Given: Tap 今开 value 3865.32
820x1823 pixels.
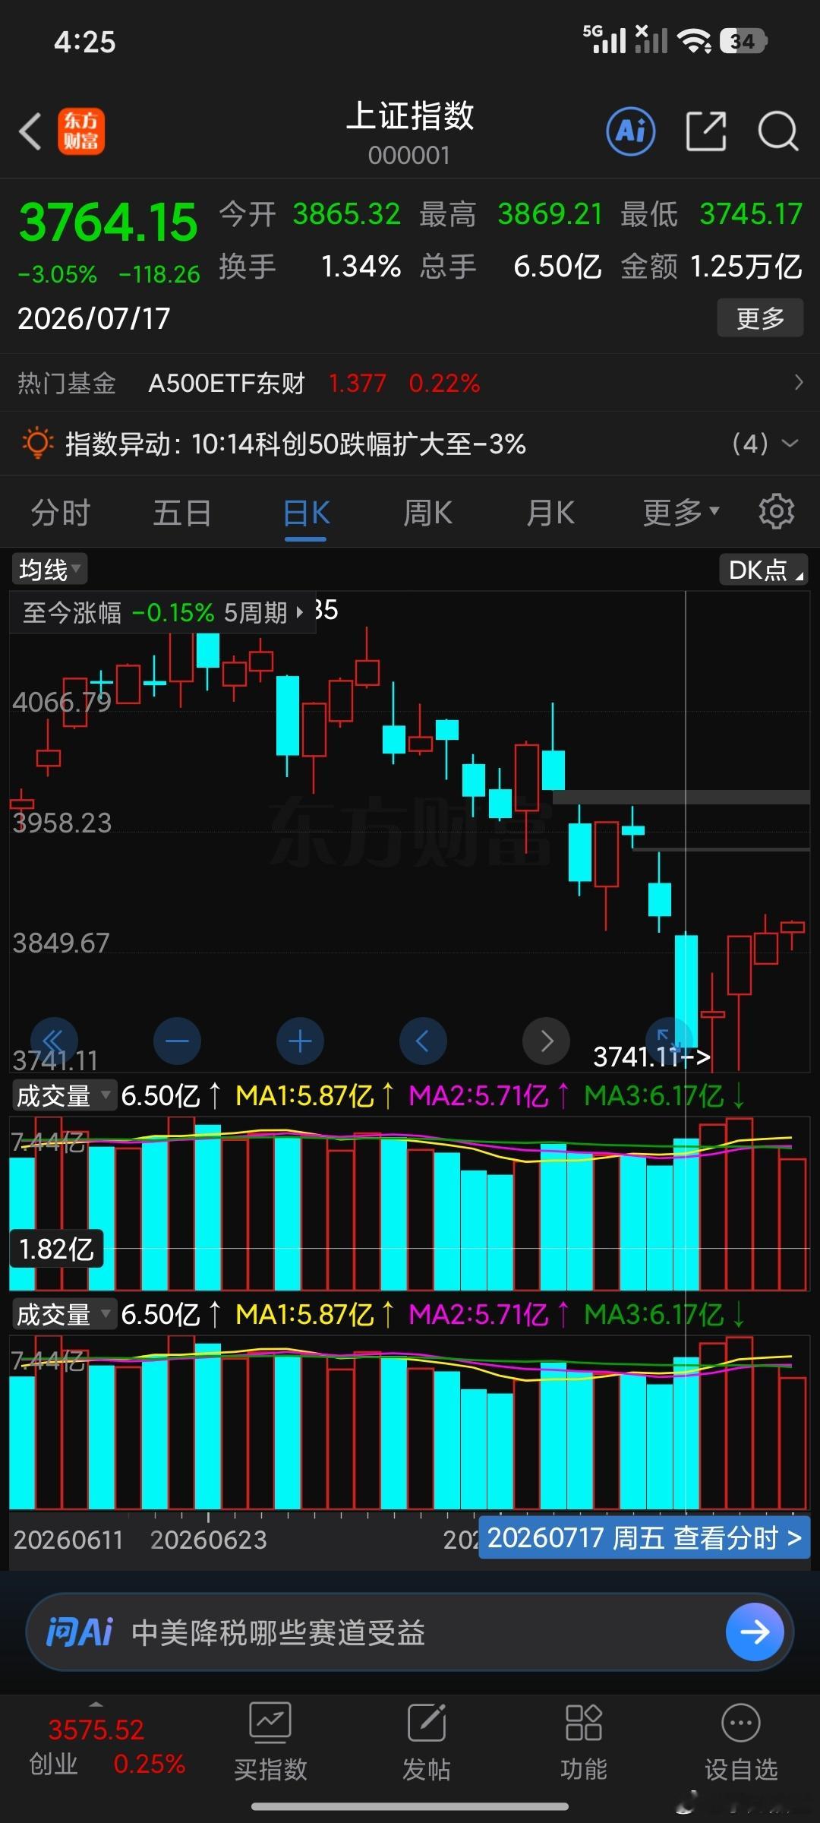Looking at the screenshot, I should click(346, 214).
